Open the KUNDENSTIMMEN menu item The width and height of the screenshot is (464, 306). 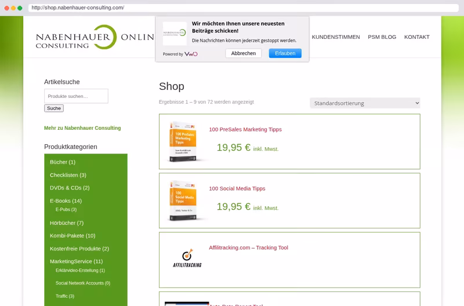click(336, 37)
